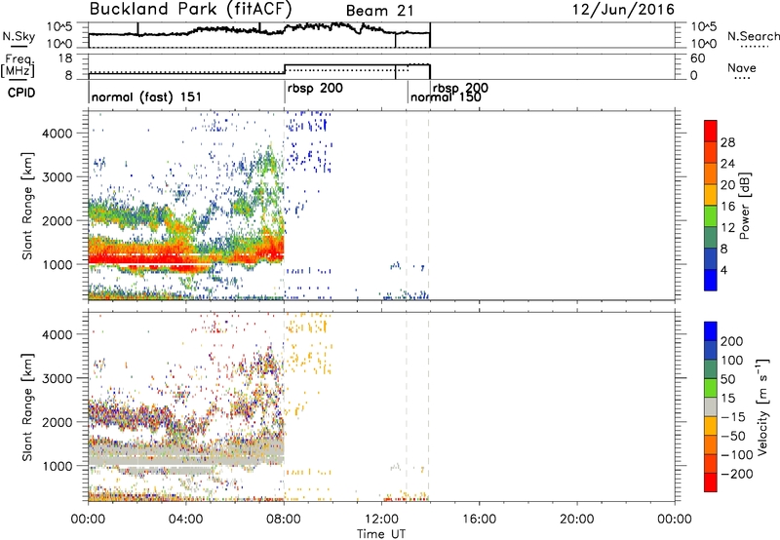Click the '4000' tick on the power panel

pyautogui.click(x=58, y=134)
